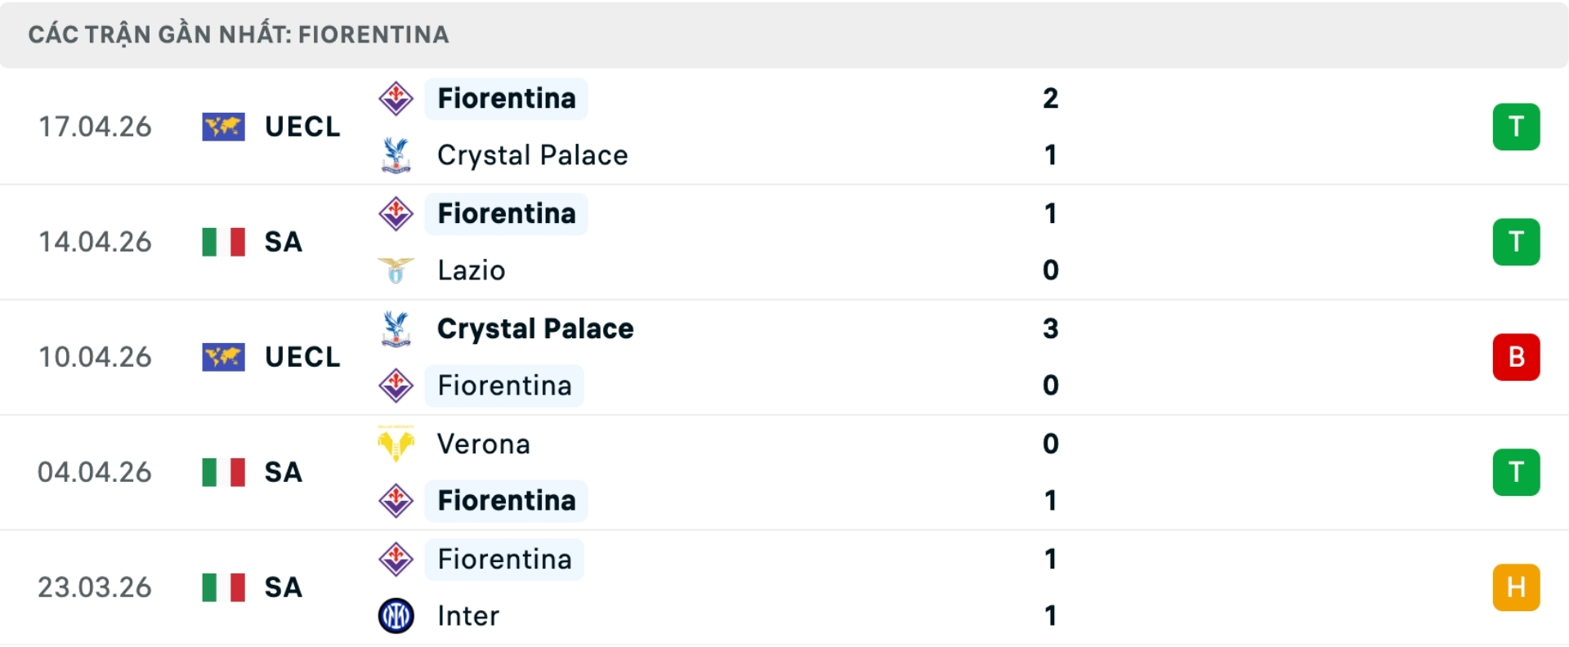This screenshot has height=647, width=1569.
Task: Click the UECL flag icon on 17.04.26
Action: pos(223,127)
